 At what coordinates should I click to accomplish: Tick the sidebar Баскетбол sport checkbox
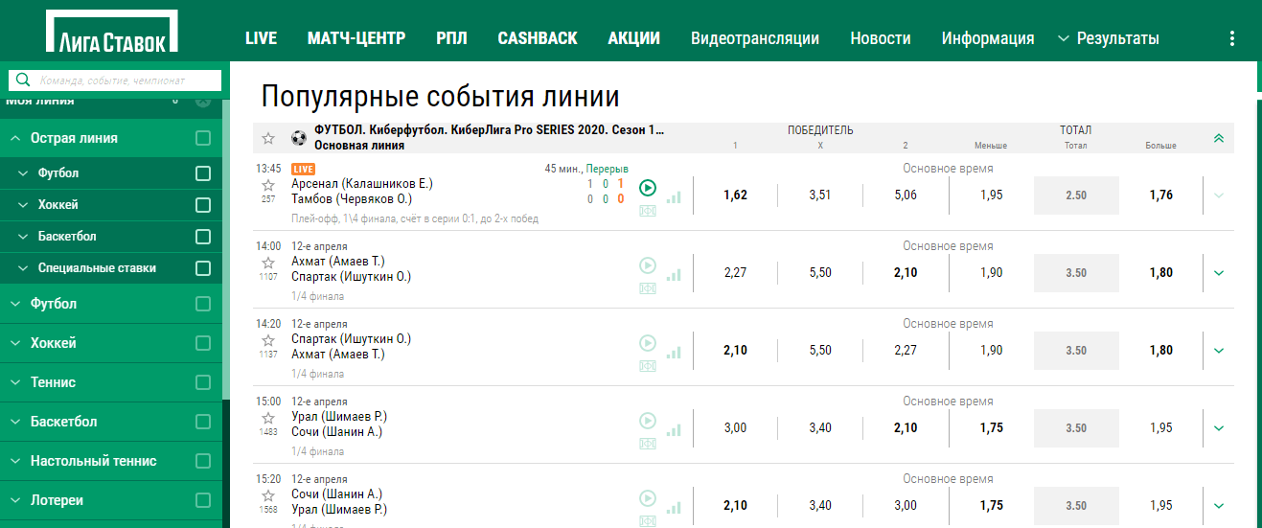click(203, 422)
